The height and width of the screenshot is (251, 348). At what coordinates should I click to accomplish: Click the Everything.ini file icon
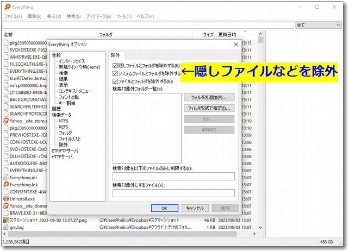click(x=6, y=178)
